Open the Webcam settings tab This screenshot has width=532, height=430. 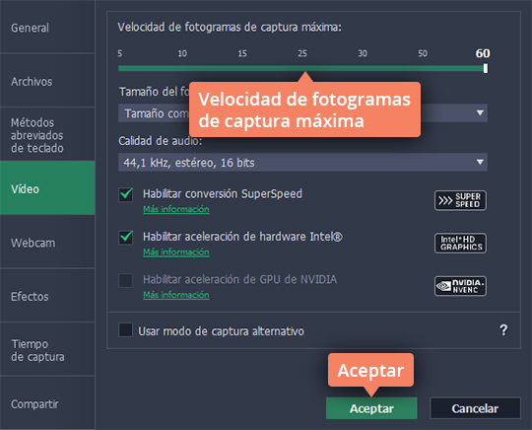pyautogui.click(x=47, y=243)
